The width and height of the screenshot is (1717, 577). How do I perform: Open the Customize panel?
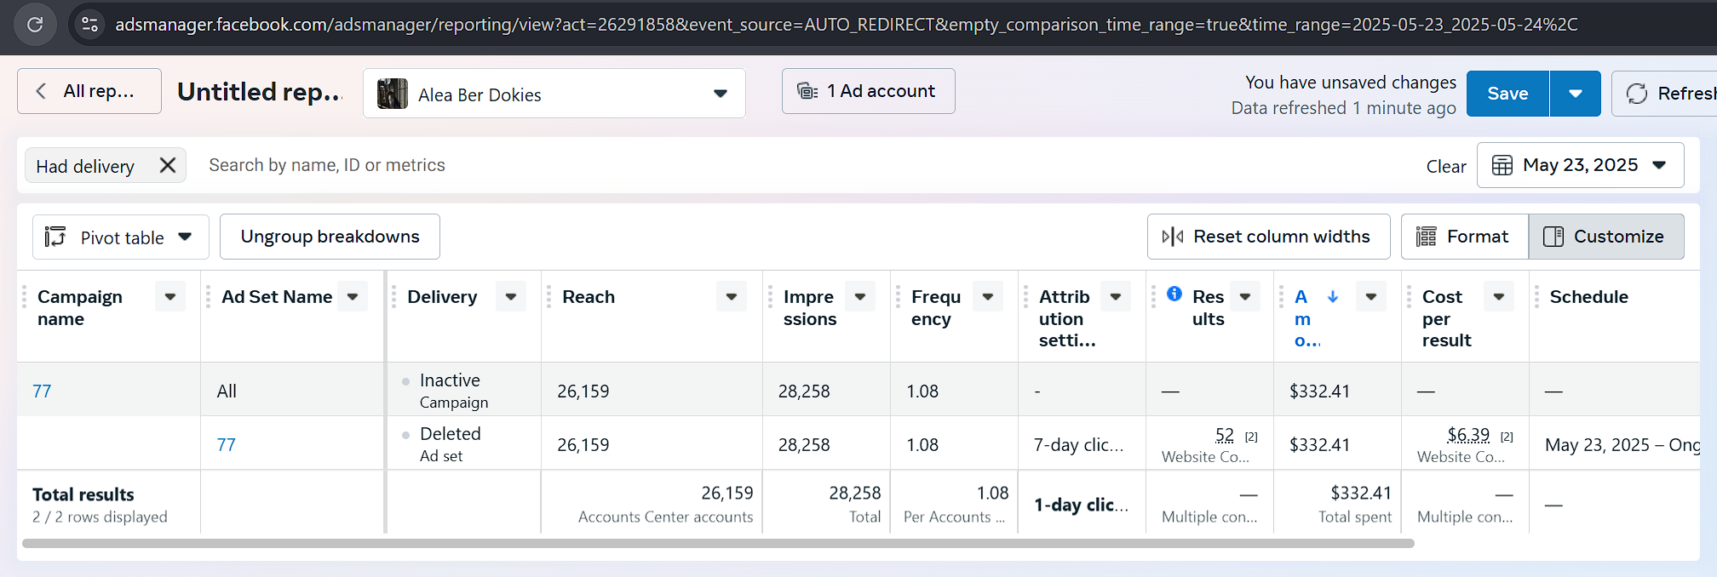(1606, 237)
